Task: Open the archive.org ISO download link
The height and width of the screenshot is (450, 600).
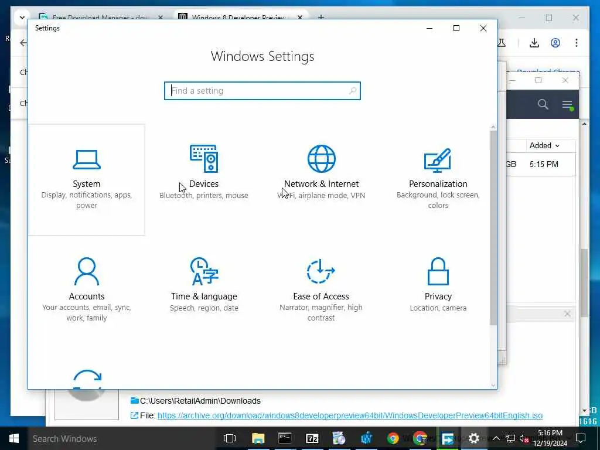Action: point(350,415)
